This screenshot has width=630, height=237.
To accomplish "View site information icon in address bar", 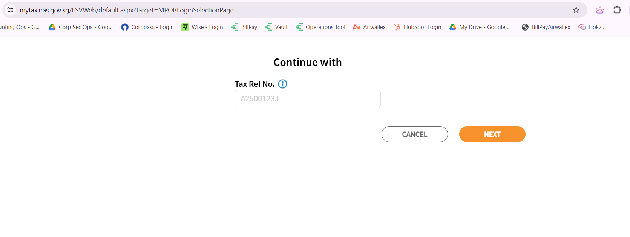I will 11,10.
